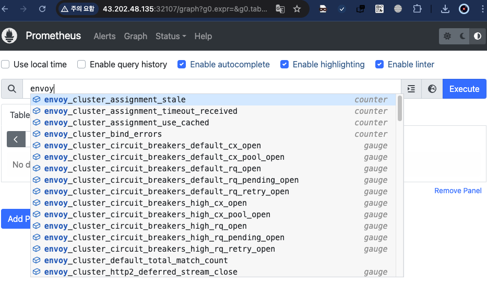Go back in browser history

coord(5,9)
